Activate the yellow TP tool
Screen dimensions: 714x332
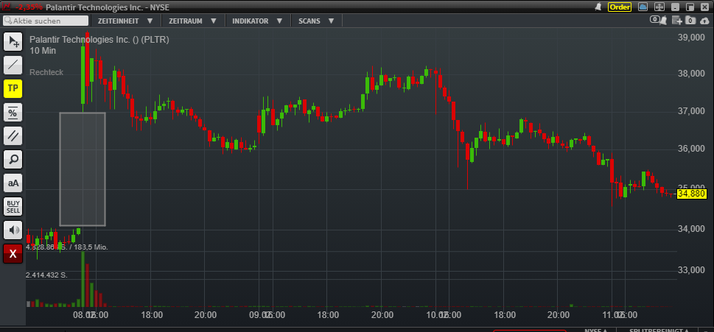[13, 88]
